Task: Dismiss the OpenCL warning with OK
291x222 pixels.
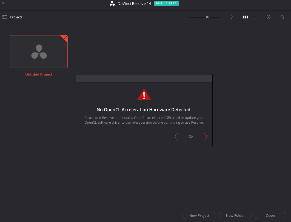Action: coord(191,137)
